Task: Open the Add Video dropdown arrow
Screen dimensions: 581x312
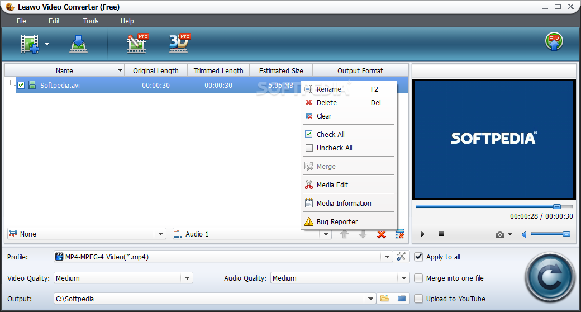Action: point(47,44)
